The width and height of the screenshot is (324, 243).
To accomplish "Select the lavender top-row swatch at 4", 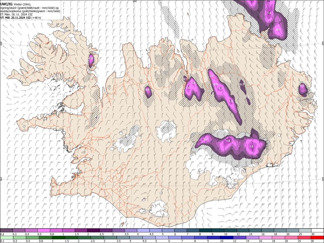I will point(143,231).
